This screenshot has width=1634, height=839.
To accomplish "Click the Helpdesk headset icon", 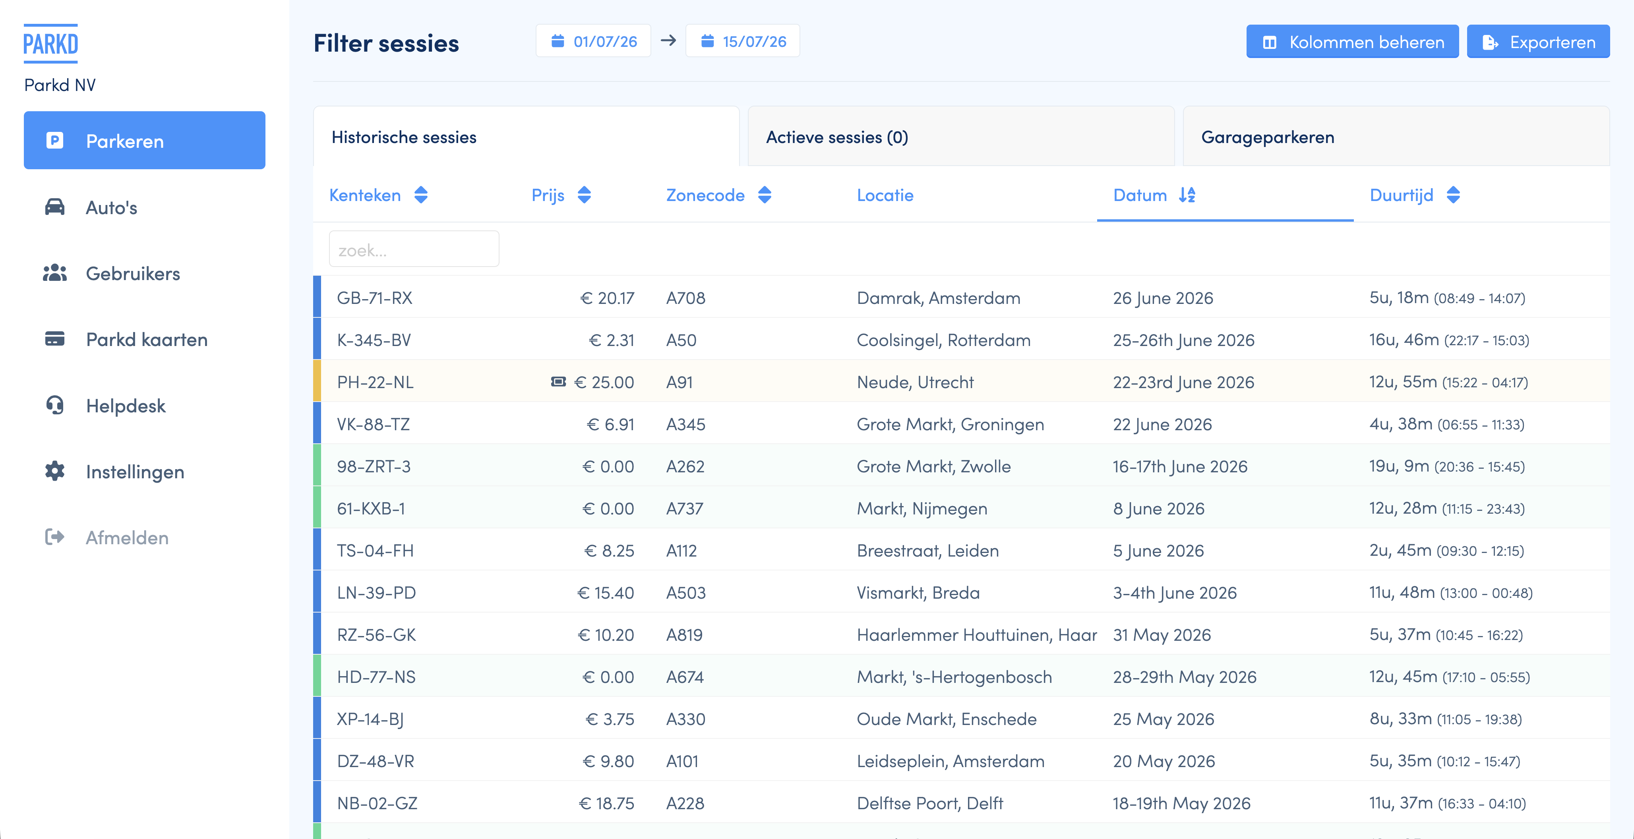I will point(54,404).
